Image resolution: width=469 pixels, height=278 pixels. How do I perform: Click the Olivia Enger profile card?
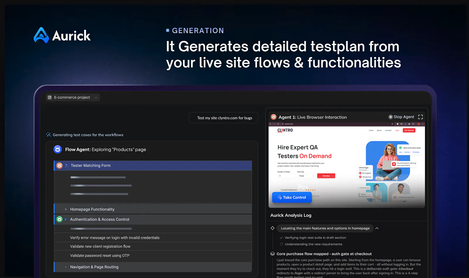pos(365,172)
